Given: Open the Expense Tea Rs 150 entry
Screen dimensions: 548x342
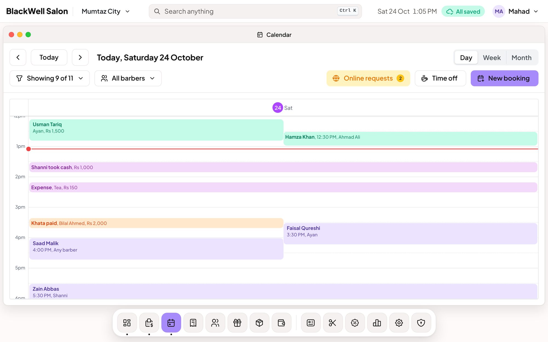Looking at the screenshot, I should pyautogui.click(x=283, y=187).
